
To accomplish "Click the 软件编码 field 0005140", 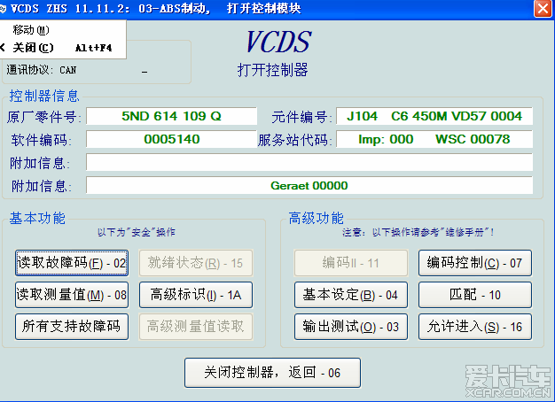I will pyautogui.click(x=171, y=139).
